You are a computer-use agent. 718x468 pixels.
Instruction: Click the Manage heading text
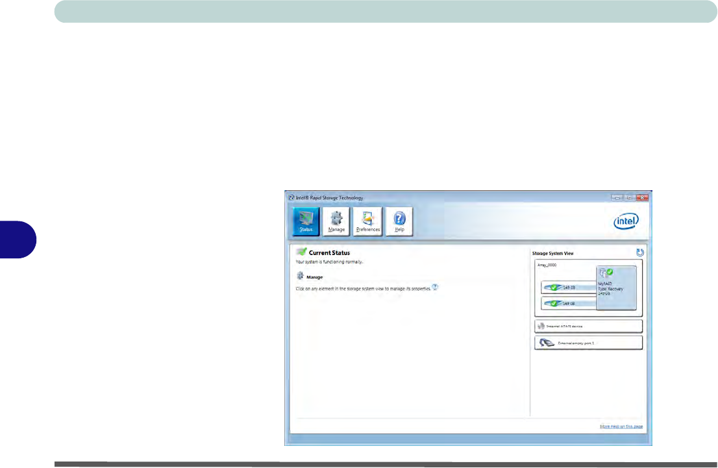(x=315, y=277)
